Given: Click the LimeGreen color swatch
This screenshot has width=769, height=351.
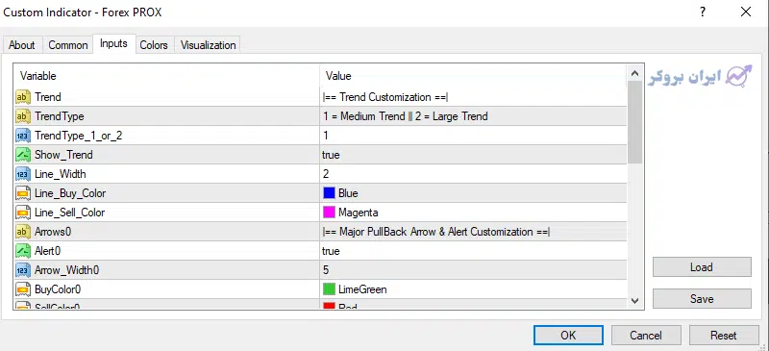Looking at the screenshot, I should coord(329,289).
